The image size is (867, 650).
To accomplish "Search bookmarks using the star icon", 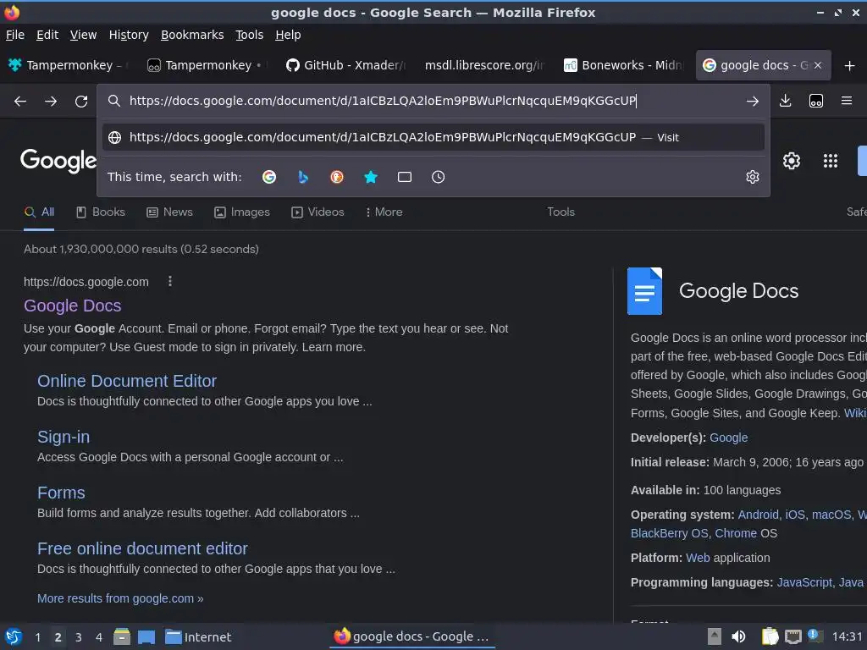I will point(371,177).
